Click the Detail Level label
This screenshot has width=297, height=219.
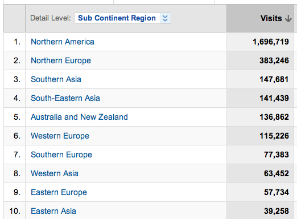[x=51, y=18]
